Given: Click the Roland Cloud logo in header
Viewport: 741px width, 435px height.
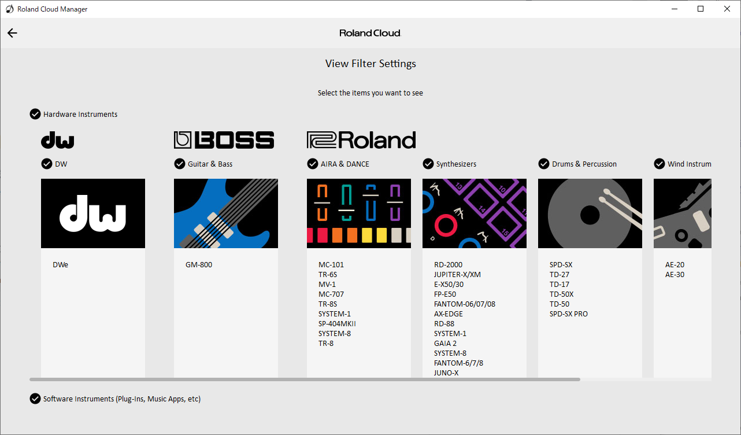Looking at the screenshot, I should pyautogui.click(x=370, y=33).
